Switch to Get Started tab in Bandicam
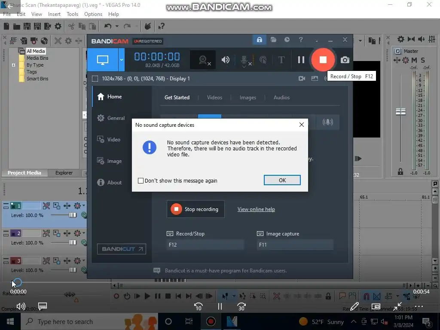The image size is (440, 330). [177, 98]
